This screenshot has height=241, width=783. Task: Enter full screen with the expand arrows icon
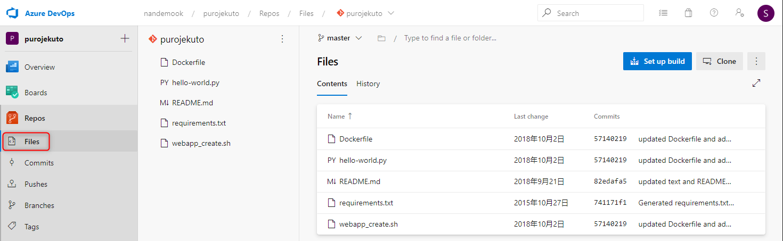pos(756,84)
